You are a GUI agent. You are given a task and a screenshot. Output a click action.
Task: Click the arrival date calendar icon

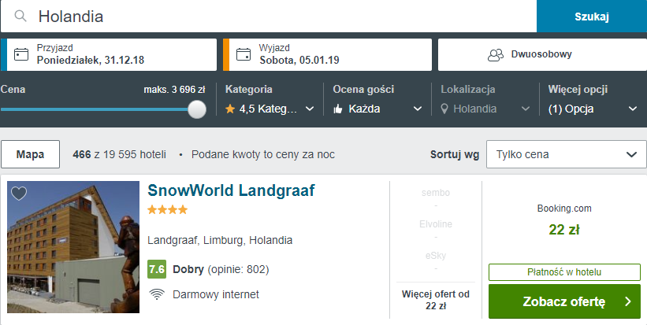point(21,54)
